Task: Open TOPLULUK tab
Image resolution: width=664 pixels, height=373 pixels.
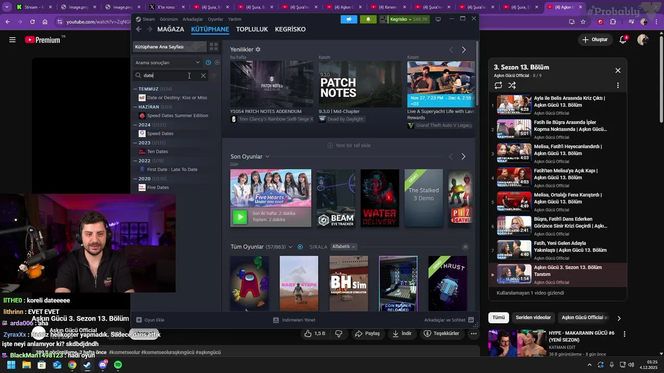Action: pos(252,30)
